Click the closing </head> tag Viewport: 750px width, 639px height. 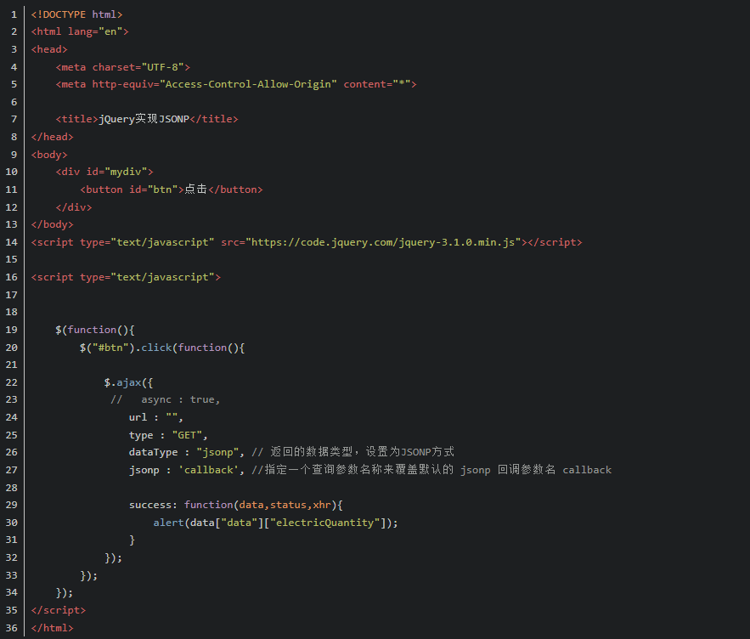click(52, 137)
